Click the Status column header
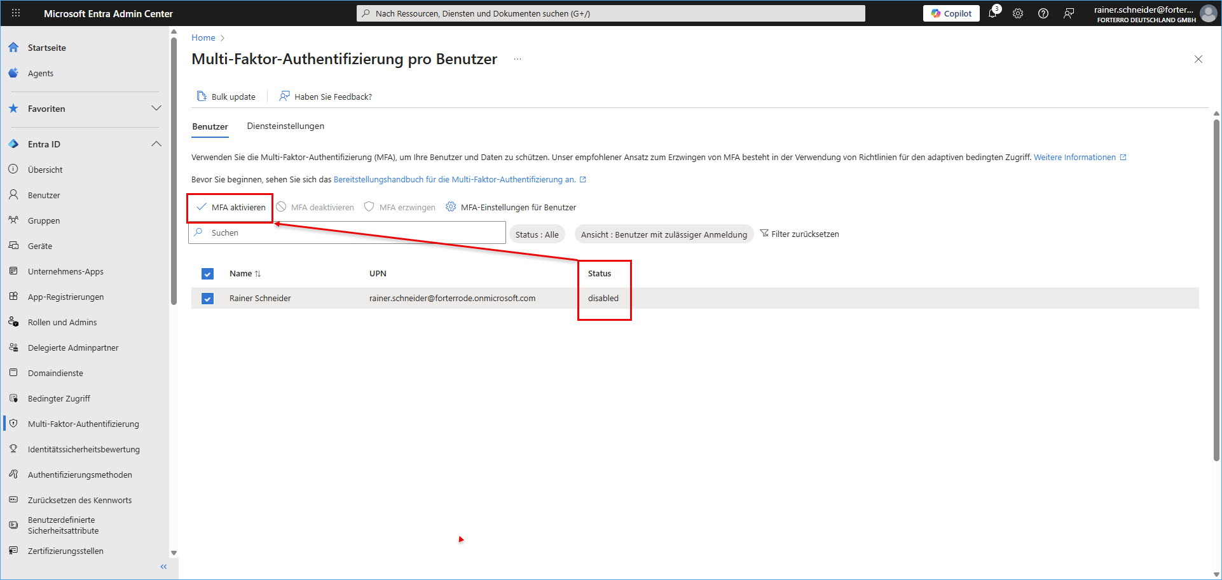The height and width of the screenshot is (580, 1222). 600,274
